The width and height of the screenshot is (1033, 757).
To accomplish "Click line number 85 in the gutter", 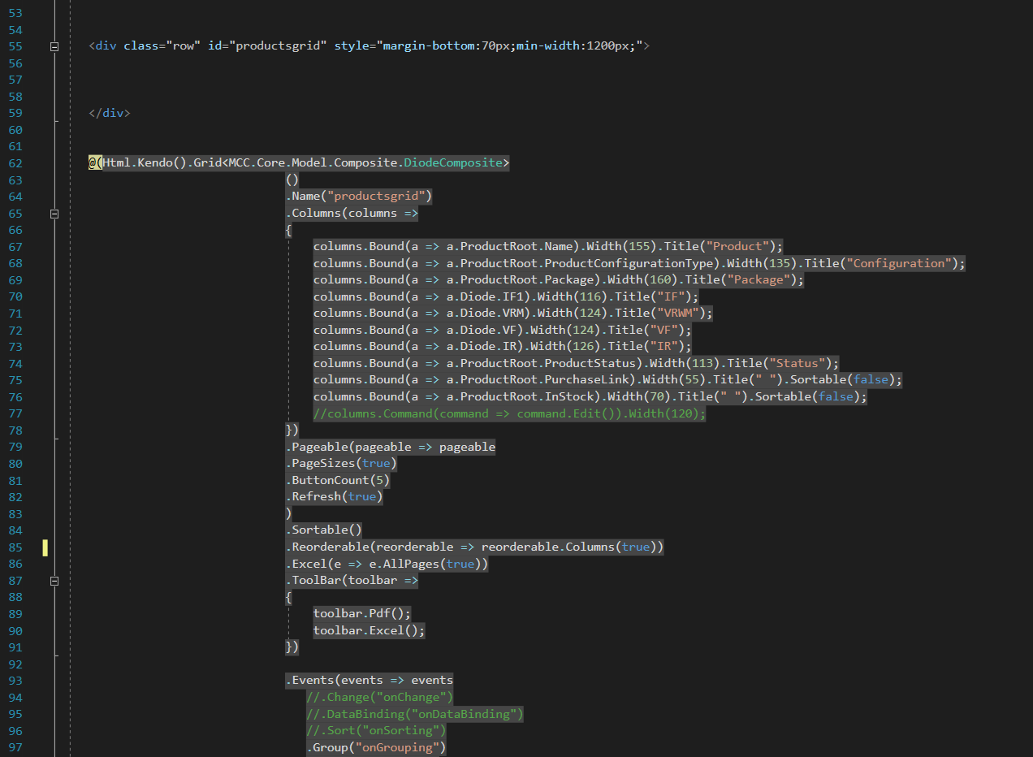I will (16, 547).
